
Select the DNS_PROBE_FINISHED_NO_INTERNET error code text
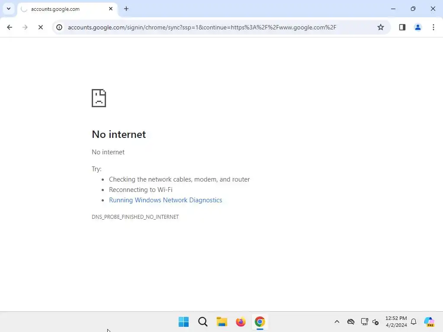(135, 217)
